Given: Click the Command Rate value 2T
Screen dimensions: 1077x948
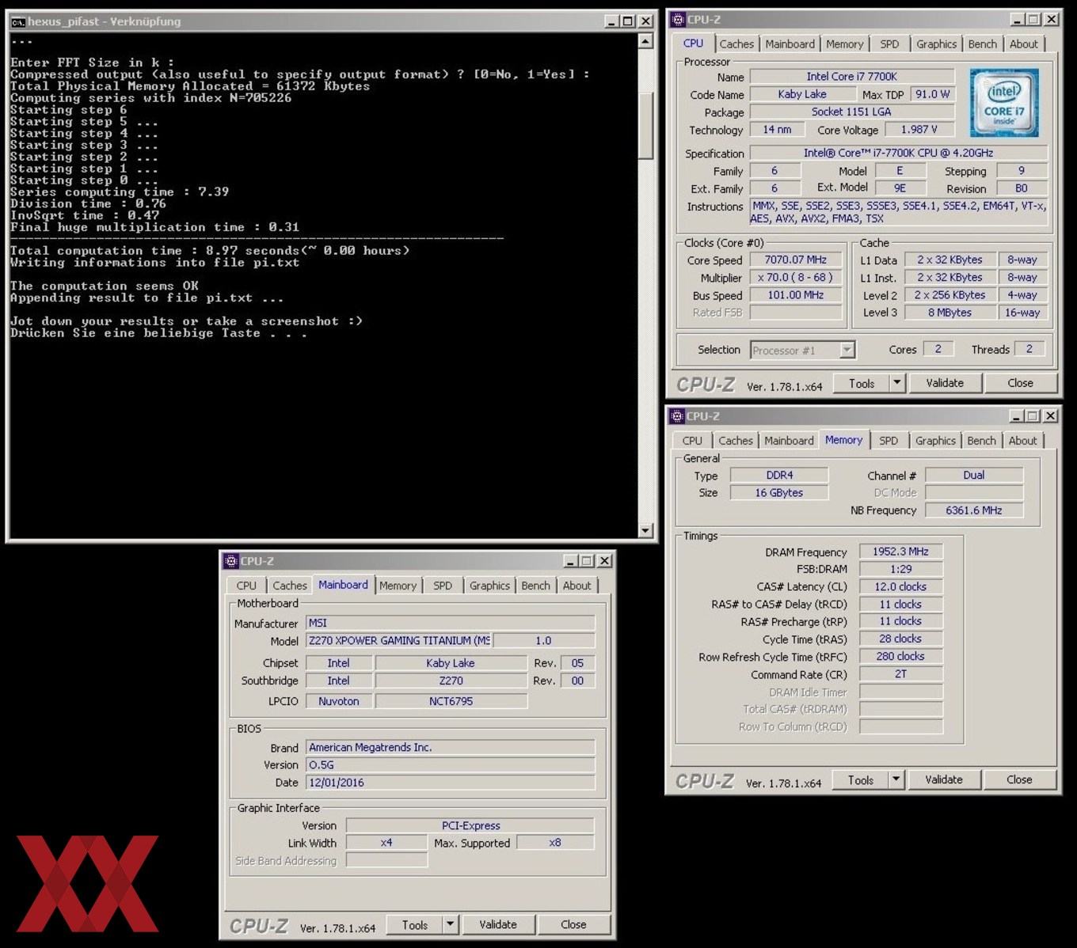Looking at the screenshot, I should [900, 674].
